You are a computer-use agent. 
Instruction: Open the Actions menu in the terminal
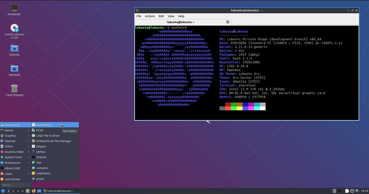click(x=150, y=16)
